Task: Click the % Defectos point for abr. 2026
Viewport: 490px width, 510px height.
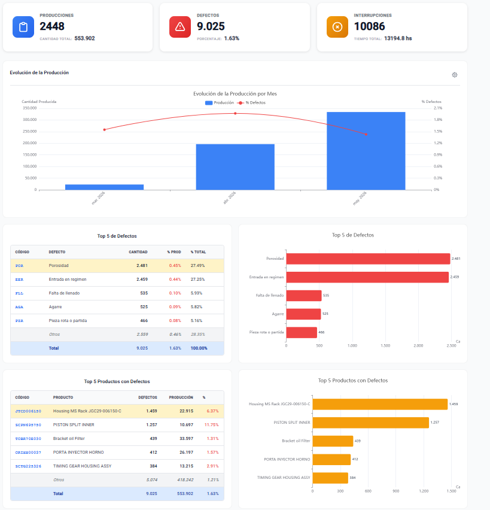Action: pos(235,114)
